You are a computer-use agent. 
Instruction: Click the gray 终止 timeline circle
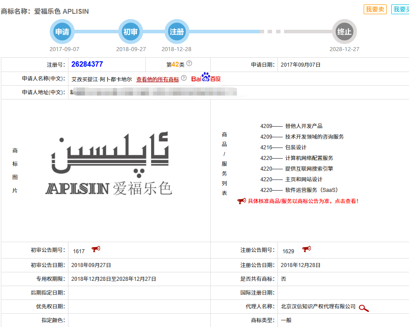tap(344, 32)
